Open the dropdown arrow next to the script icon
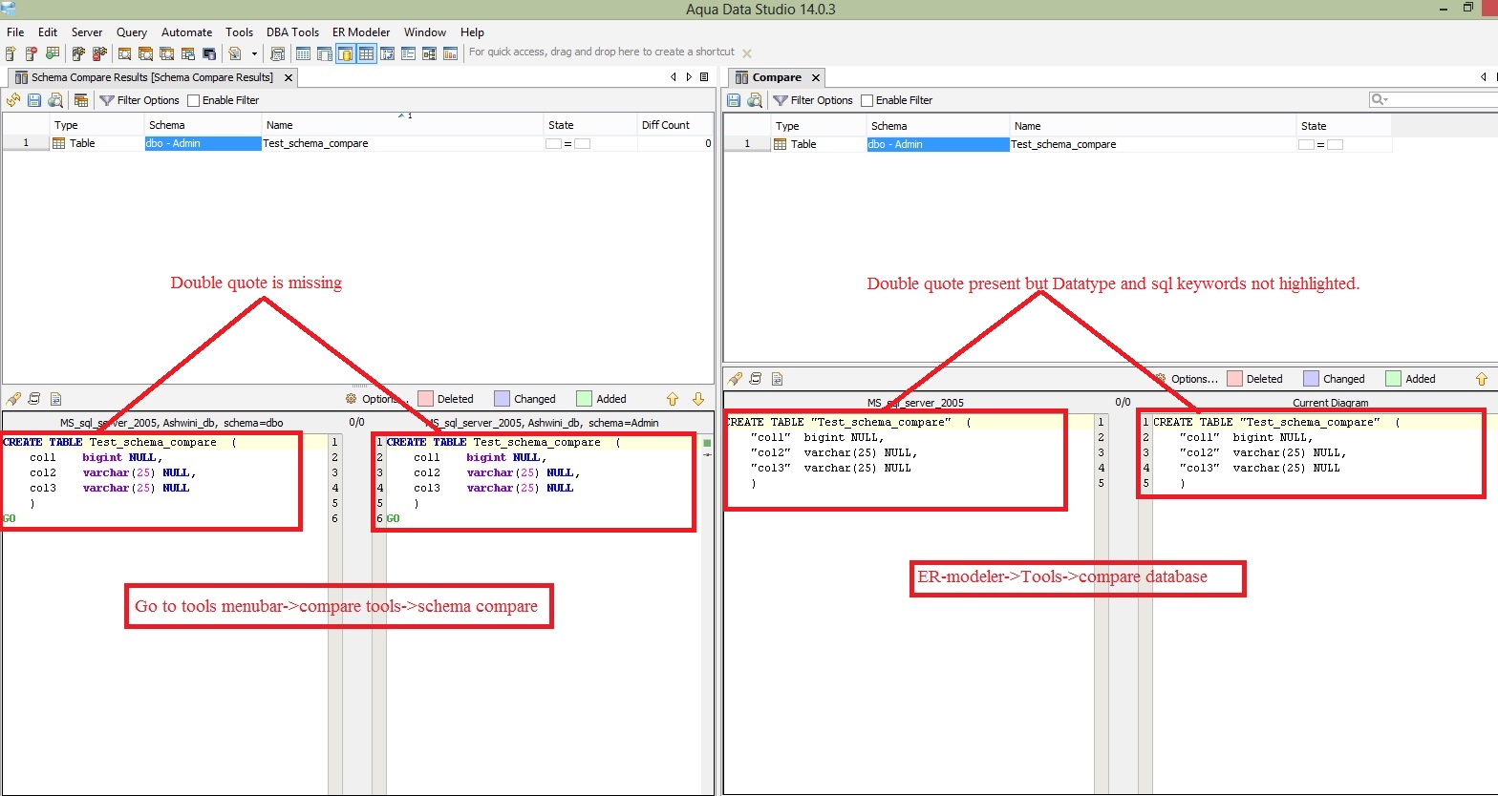Image resolution: width=1498 pixels, height=796 pixels. 255,53
